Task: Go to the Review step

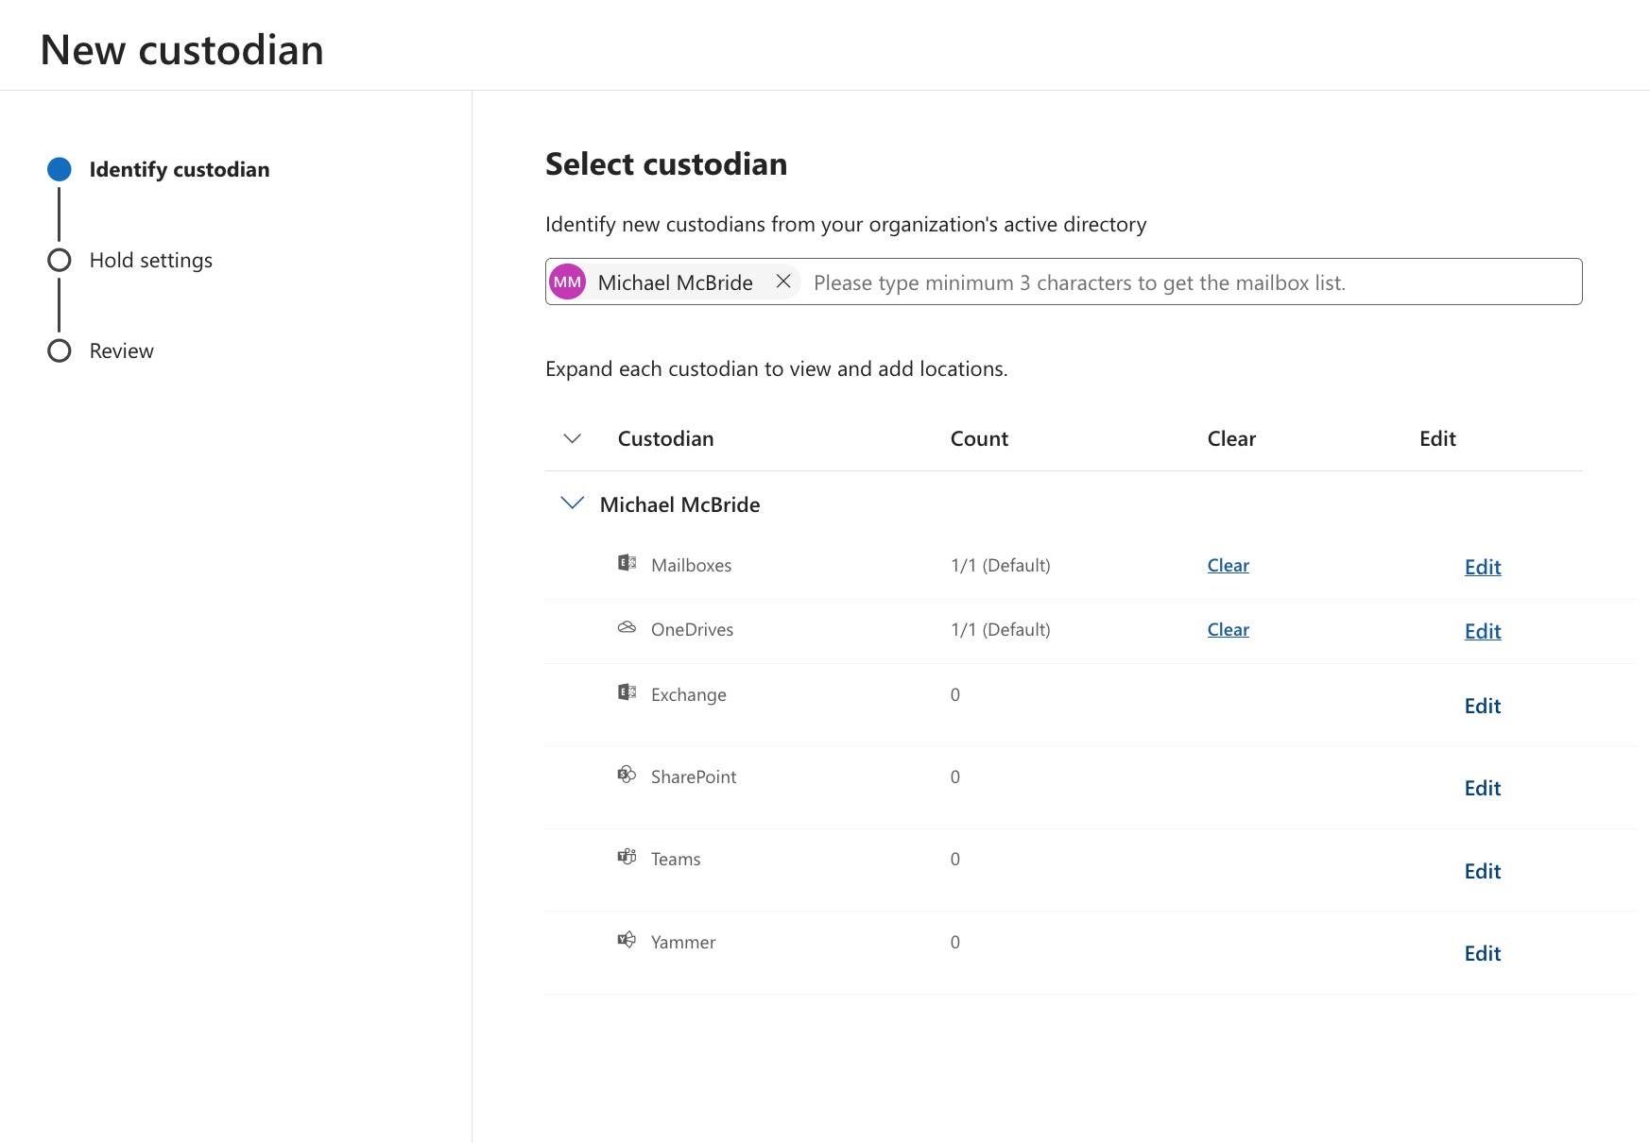Action: [x=121, y=350]
